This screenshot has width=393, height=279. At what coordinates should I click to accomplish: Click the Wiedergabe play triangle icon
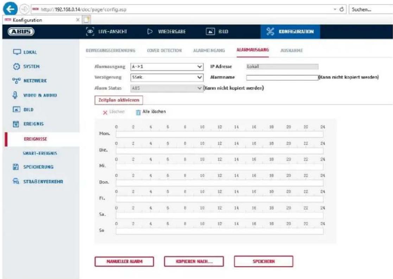pyautogui.click(x=150, y=32)
